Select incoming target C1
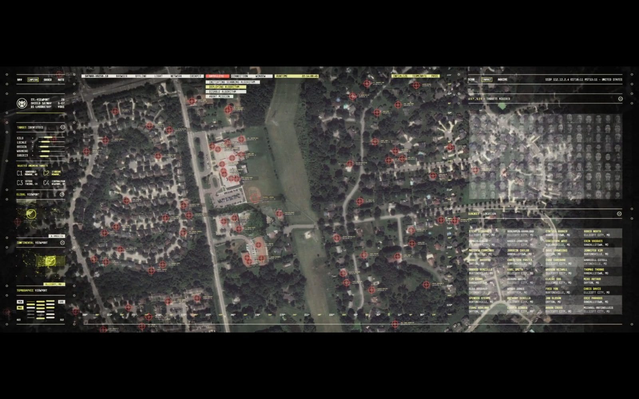This screenshot has width=639, height=399. [27, 173]
